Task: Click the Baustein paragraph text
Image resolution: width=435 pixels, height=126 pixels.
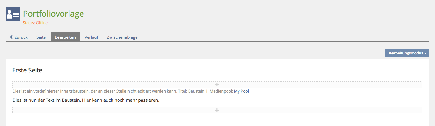Action: 86,100
